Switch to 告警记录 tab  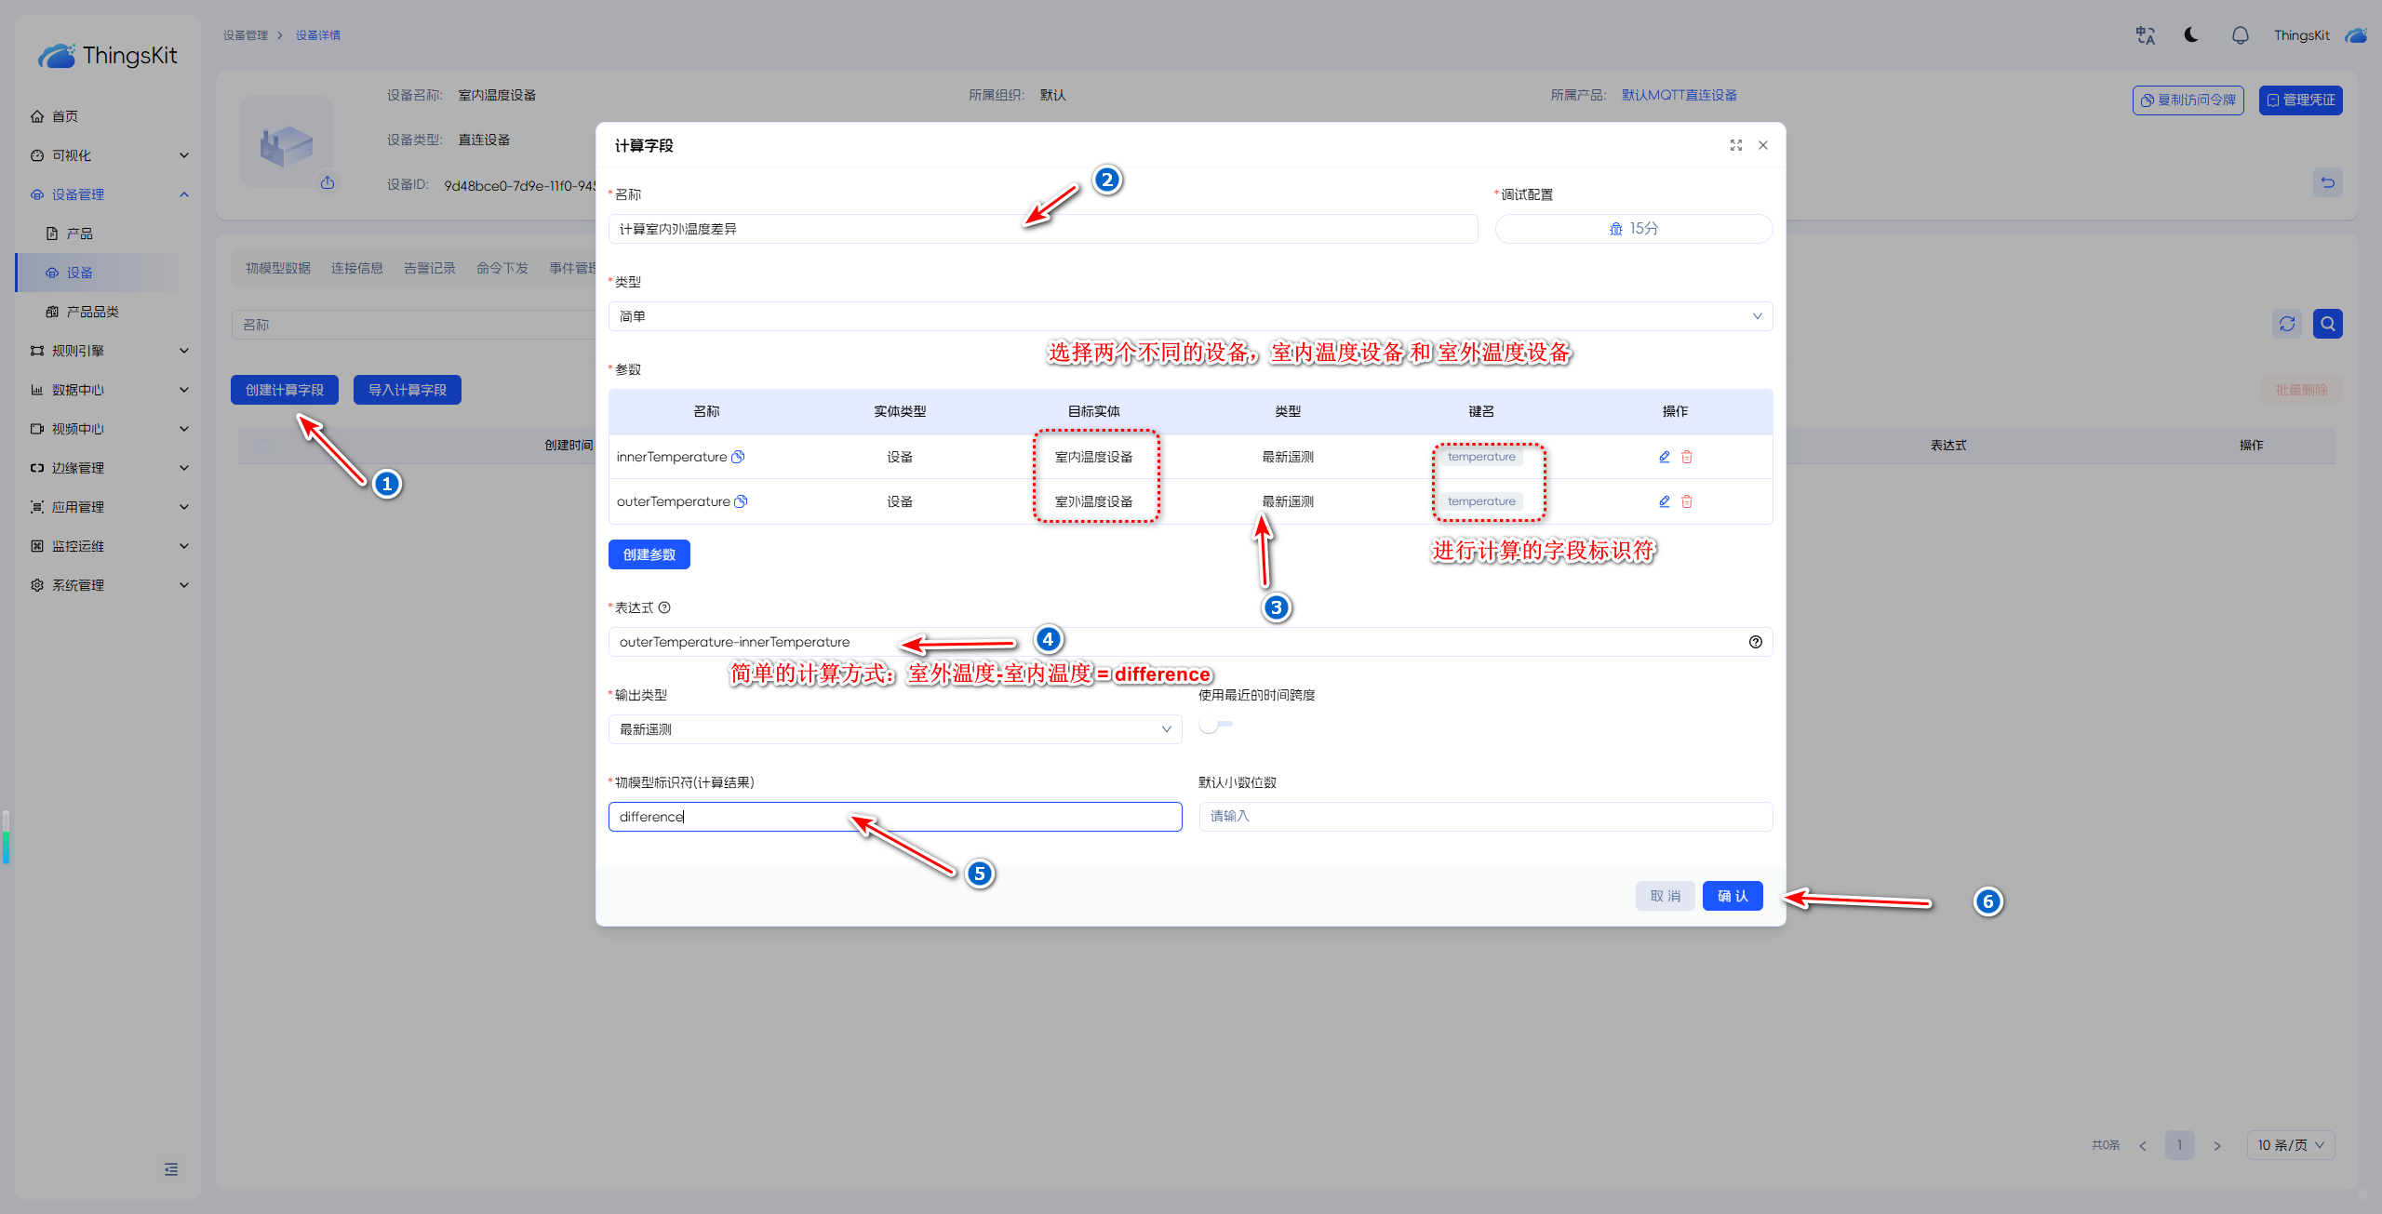(x=429, y=268)
